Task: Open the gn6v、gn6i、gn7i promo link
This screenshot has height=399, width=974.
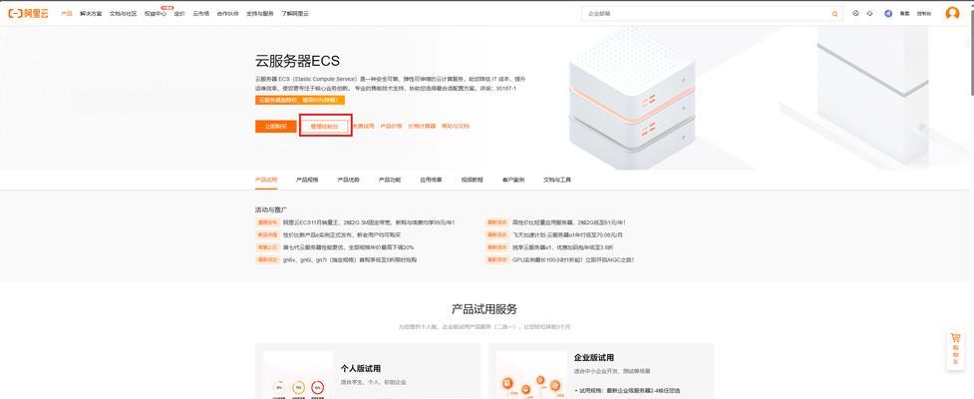Action: click(350, 259)
